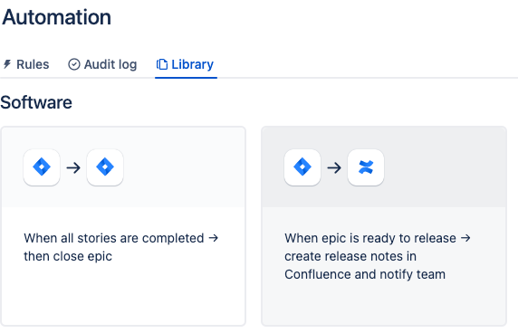This screenshot has width=518, height=333.
Task: Click the checkmark circle icon beside Audit log
Action: point(74,64)
